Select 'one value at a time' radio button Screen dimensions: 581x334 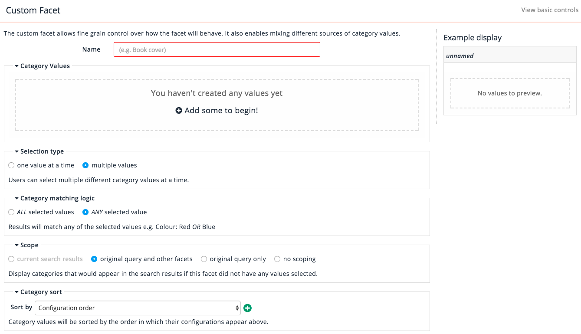(12, 165)
